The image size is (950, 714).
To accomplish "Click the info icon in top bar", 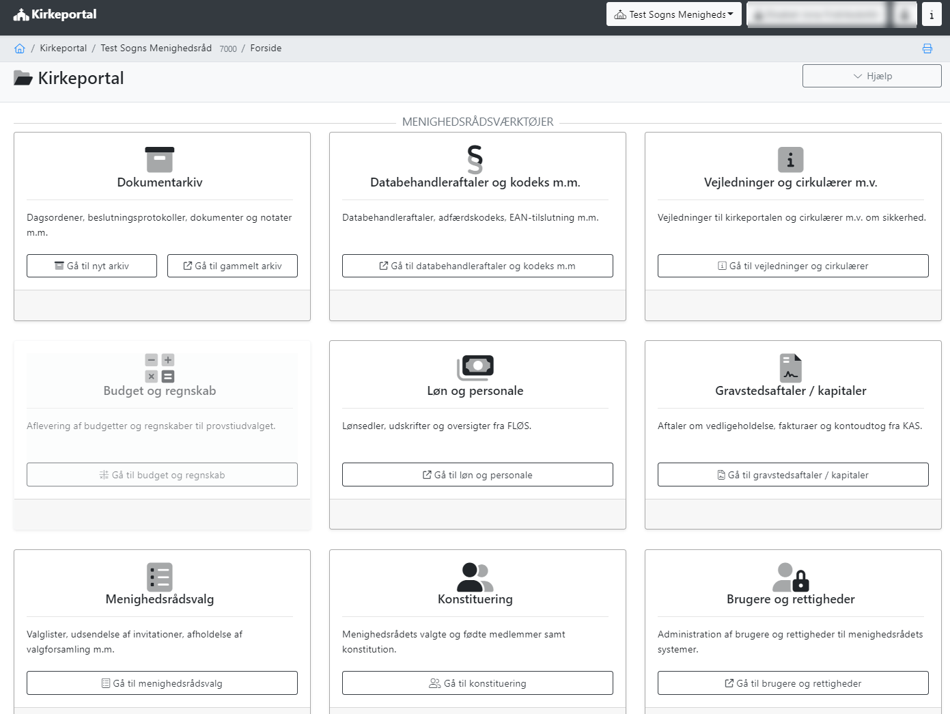I will pyautogui.click(x=932, y=14).
